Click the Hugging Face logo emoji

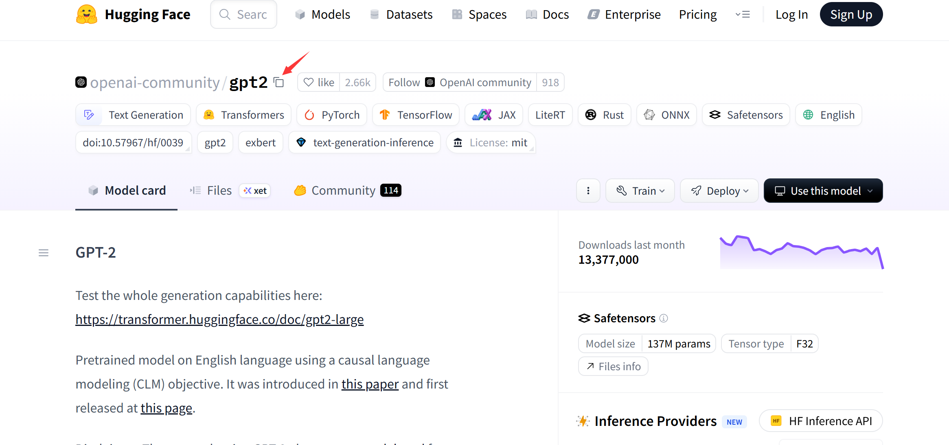86,15
